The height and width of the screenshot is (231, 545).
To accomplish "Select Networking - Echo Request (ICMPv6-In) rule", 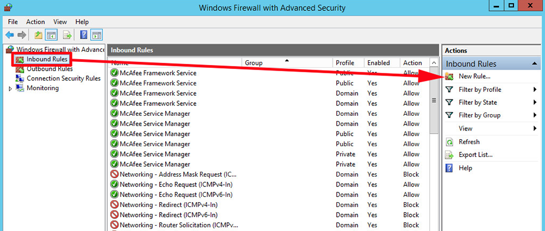I will [x=176, y=194].
